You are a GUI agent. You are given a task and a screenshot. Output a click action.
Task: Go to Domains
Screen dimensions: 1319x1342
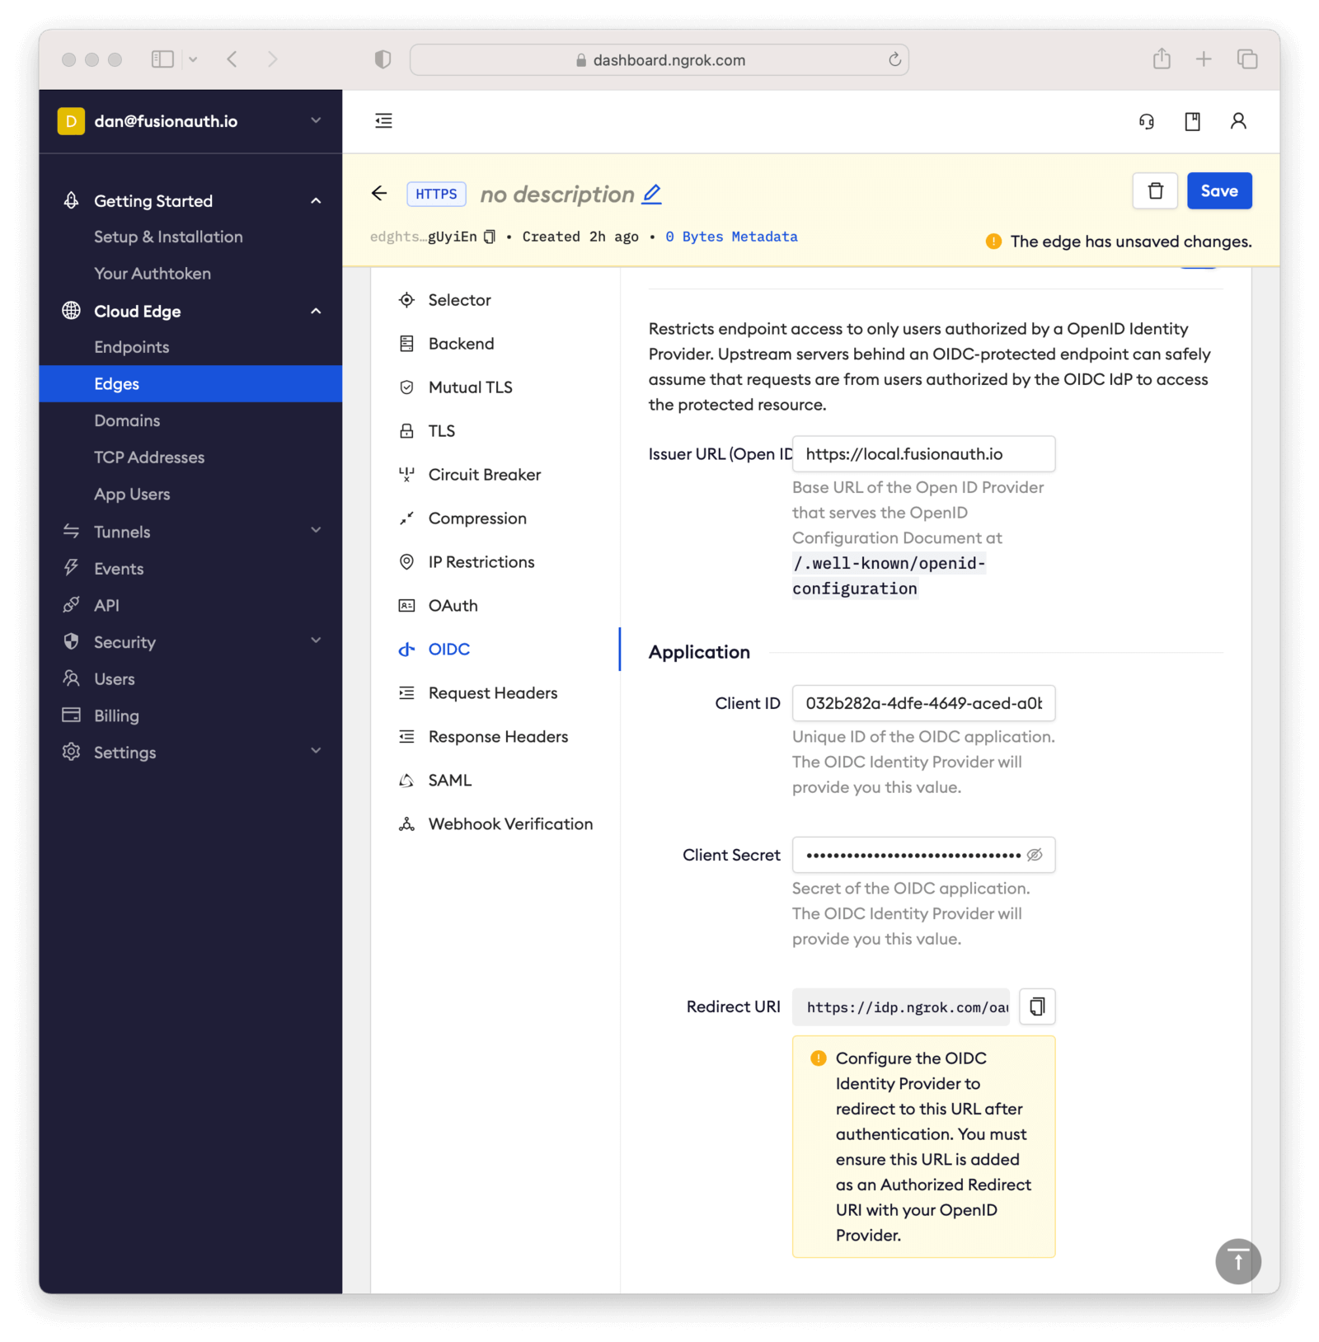pos(127,420)
